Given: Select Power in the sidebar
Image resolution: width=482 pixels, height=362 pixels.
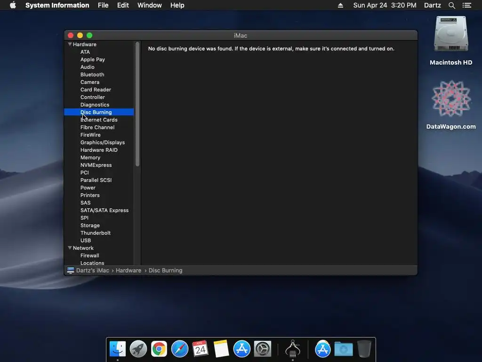Looking at the screenshot, I should coord(88,188).
